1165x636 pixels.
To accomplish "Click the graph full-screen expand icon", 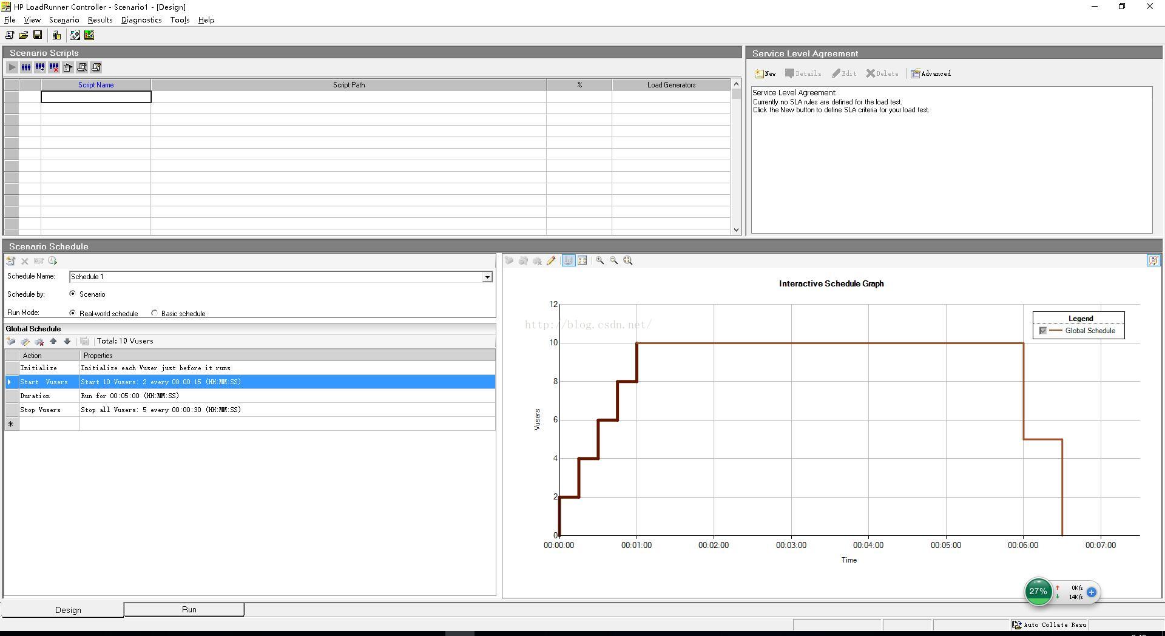I will click(582, 260).
